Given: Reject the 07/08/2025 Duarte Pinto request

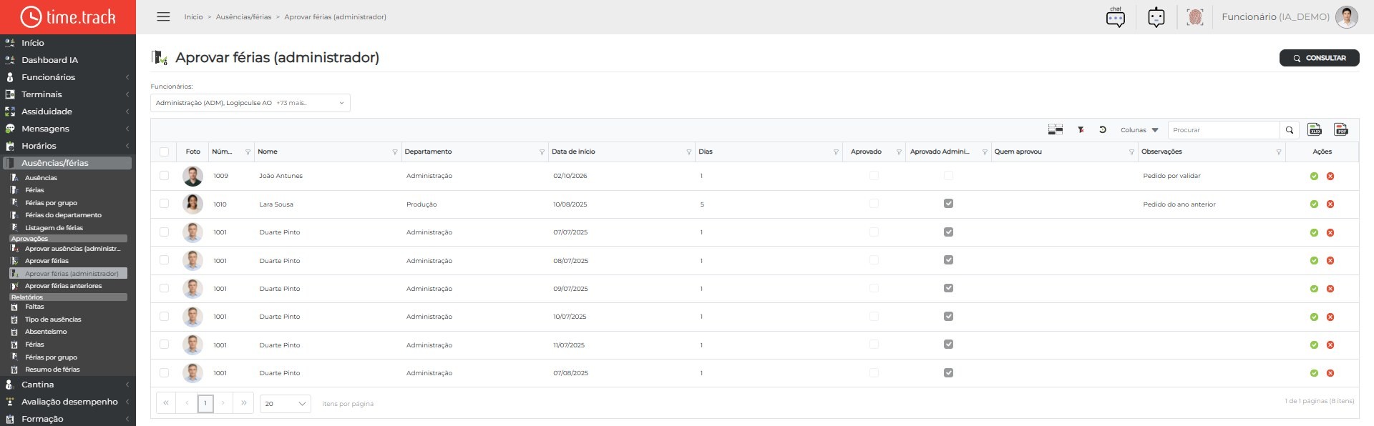Looking at the screenshot, I should coord(1330,373).
